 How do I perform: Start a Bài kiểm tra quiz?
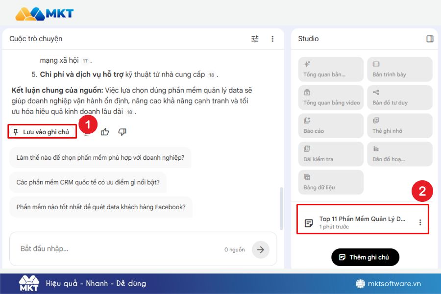coord(331,154)
